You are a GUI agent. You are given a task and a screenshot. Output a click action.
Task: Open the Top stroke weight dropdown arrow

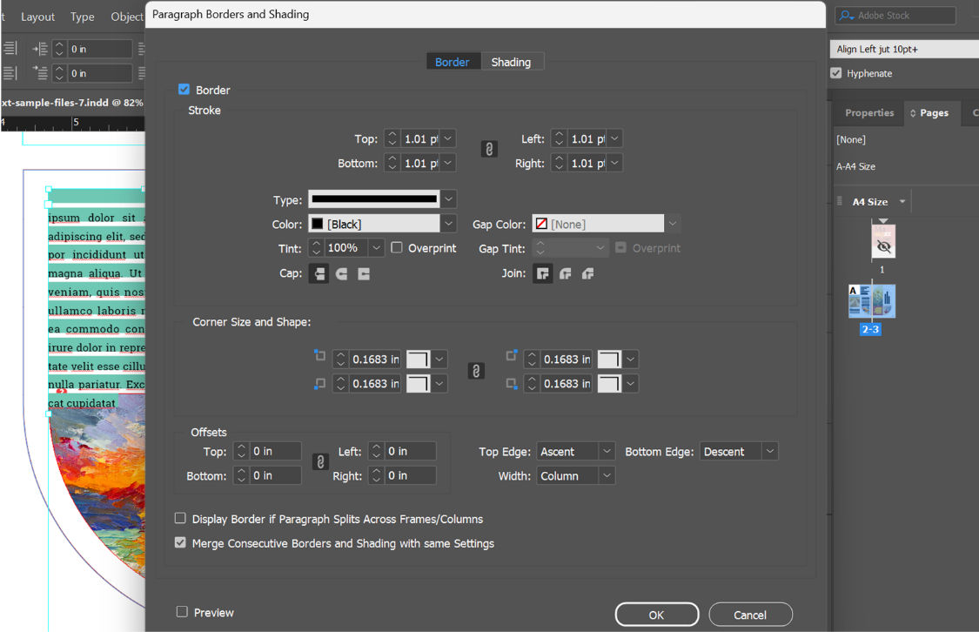[447, 138]
